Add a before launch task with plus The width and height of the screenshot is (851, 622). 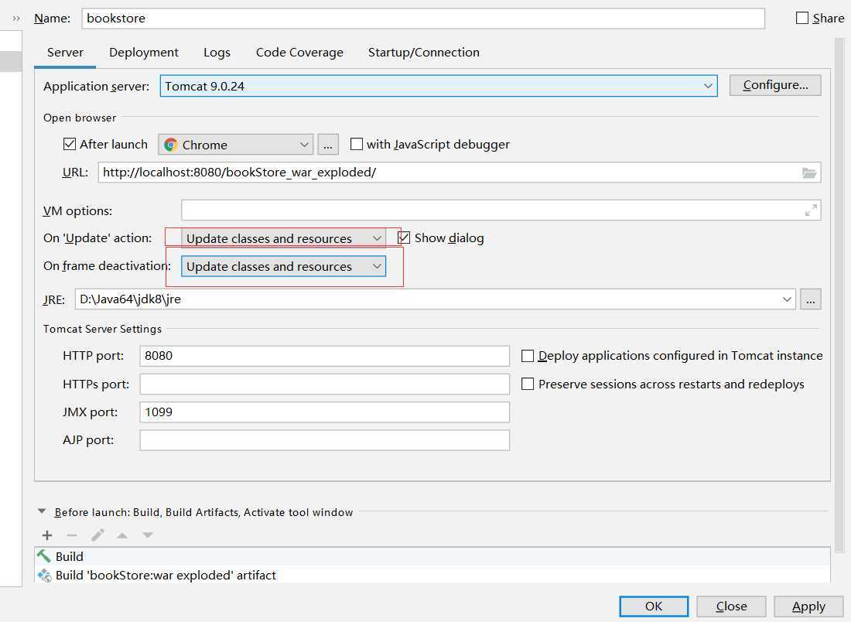(47, 535)
